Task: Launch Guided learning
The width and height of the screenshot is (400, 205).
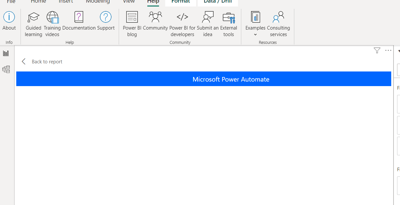Action: pos(33,24)
